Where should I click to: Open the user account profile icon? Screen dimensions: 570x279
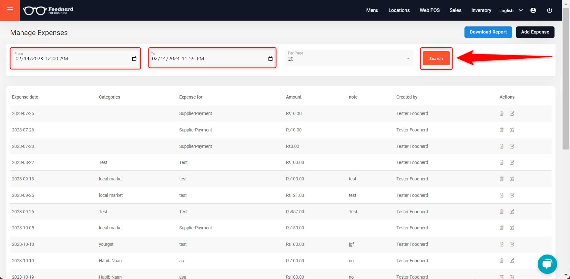[x=533, y=10]
